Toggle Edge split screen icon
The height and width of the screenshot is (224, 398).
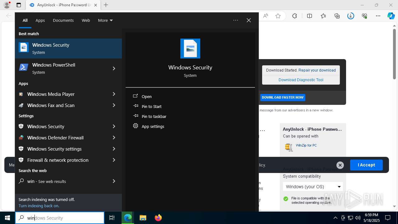coord(309,16)
